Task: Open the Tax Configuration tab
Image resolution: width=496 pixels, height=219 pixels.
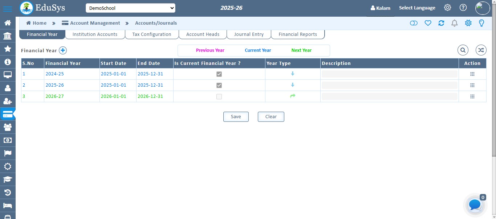Action: [x=151, y=34]
